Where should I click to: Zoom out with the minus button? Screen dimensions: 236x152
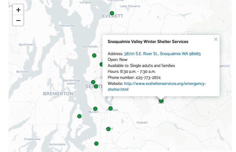pos(18,20)
